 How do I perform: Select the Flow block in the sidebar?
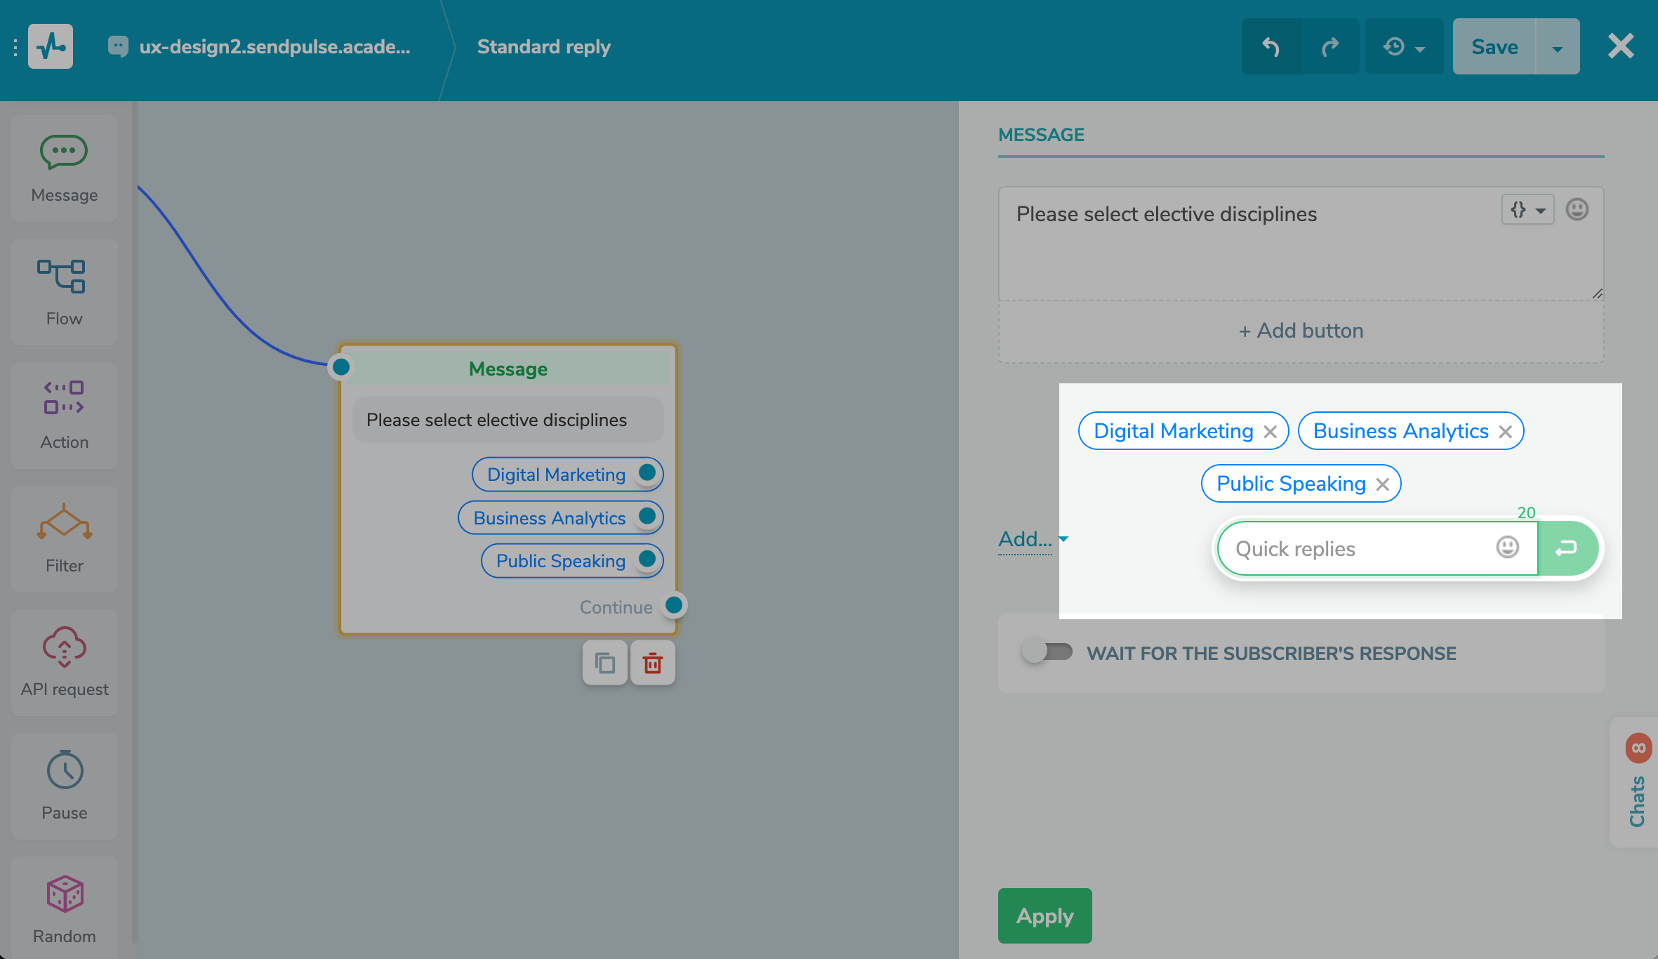click(x=64, y=292)
